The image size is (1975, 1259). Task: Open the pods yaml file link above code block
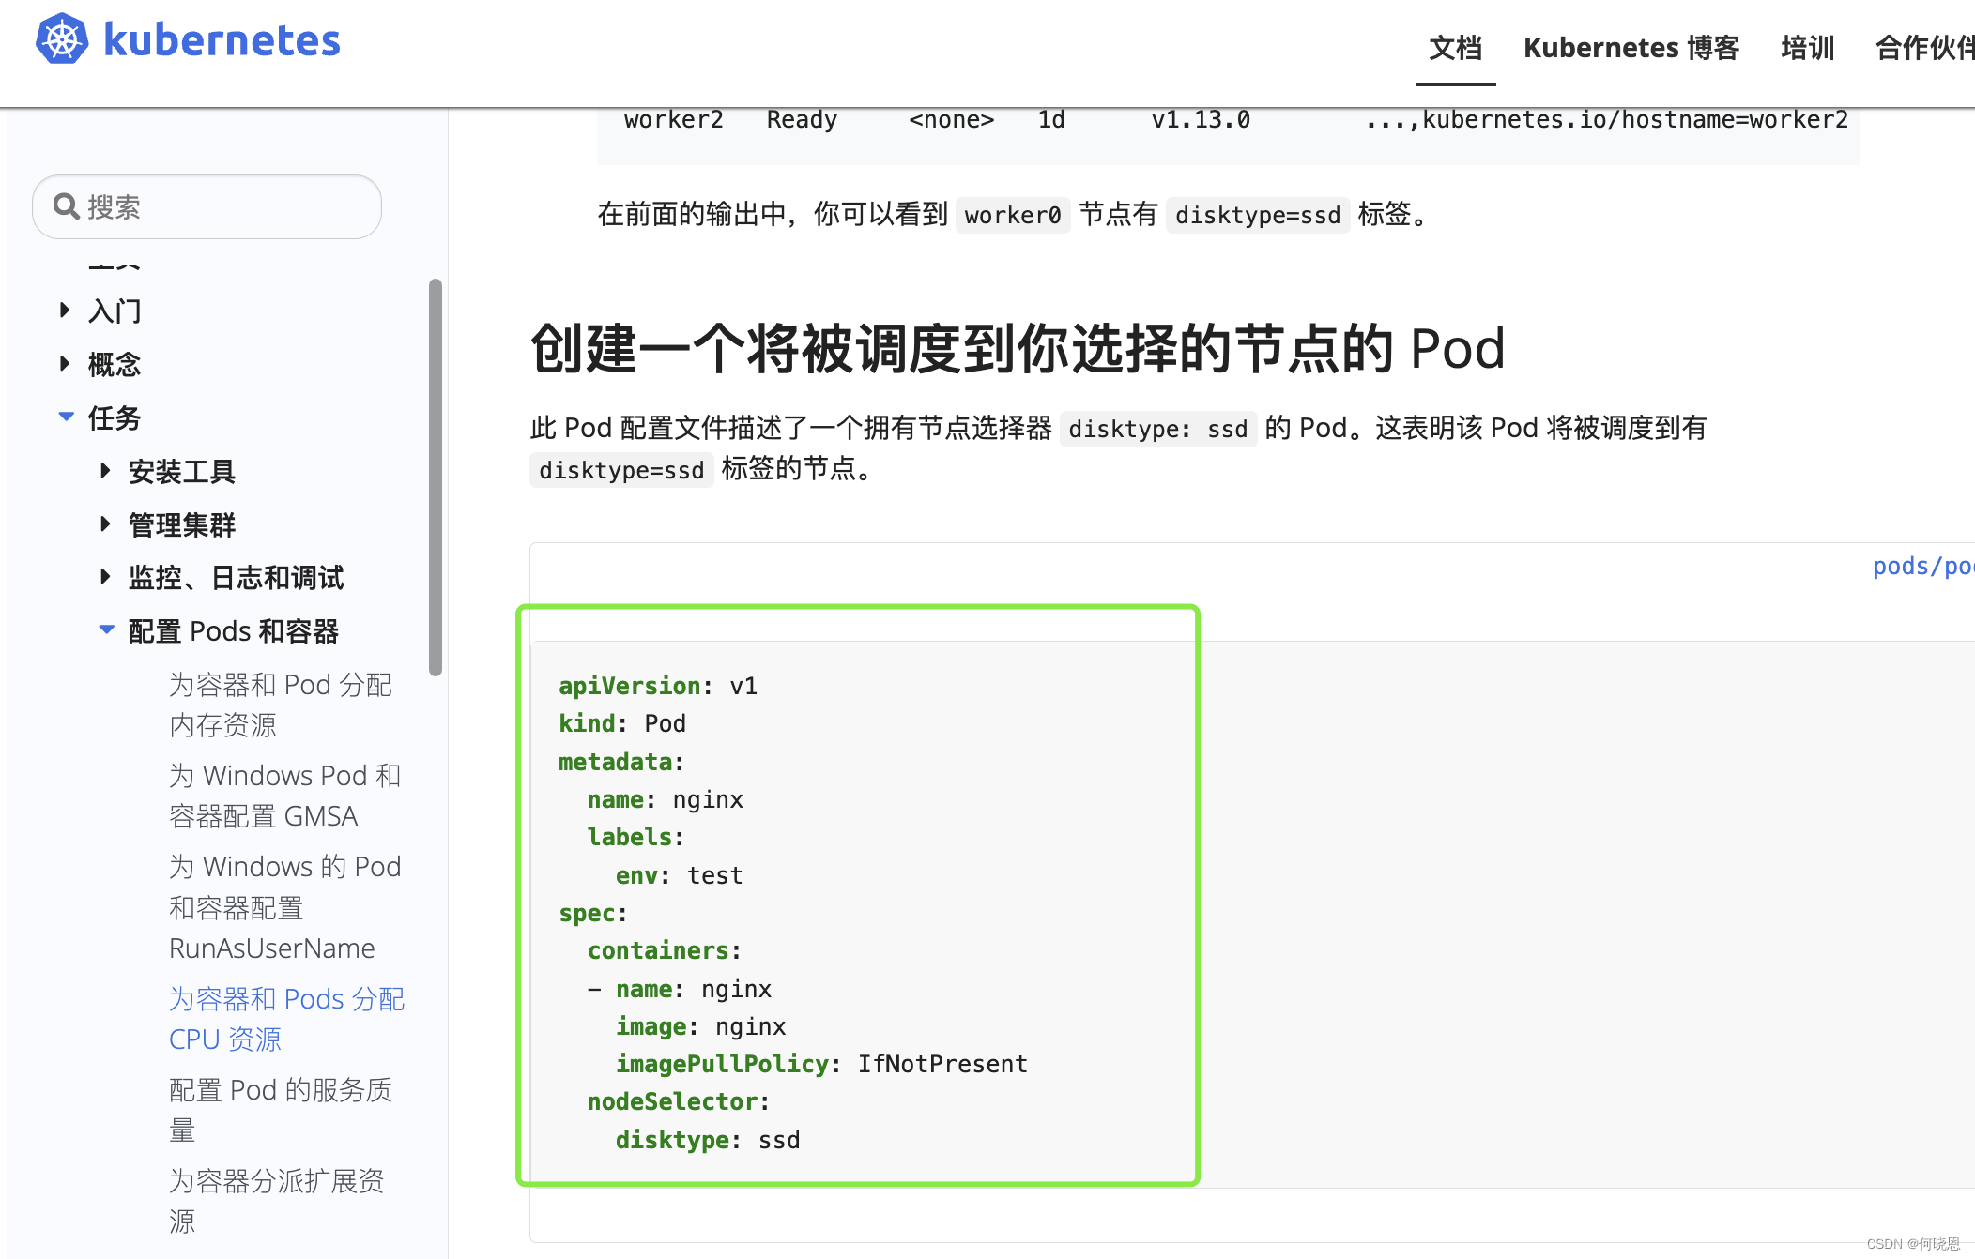click(x=1921, y=566)
